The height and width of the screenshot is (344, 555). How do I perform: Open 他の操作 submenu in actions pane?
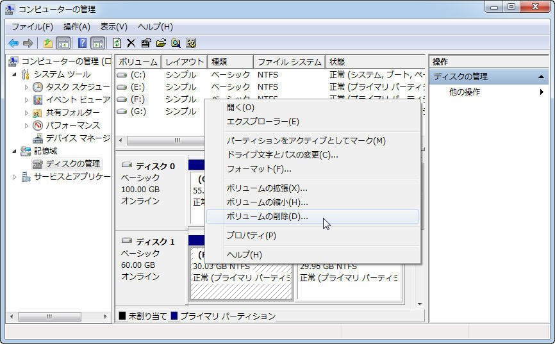489,92
